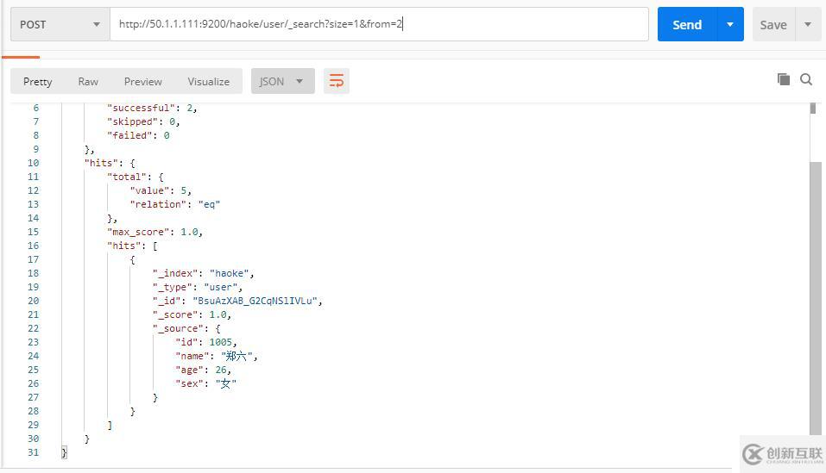Click the Save button

pyautogui.click(x=773, y=24)
